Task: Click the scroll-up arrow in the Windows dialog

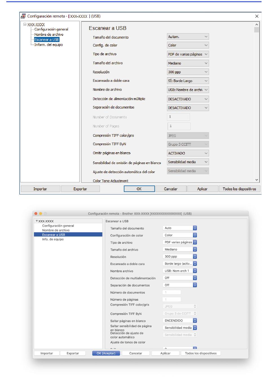Action: (256, 25)
